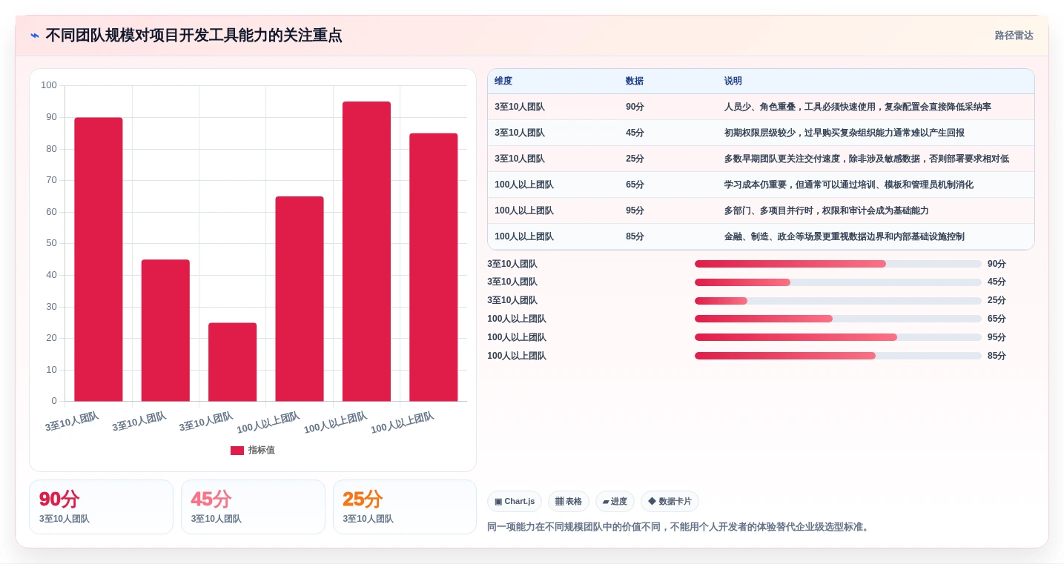Image resolution: width=1064 pixels, height=564 pixels.
Task: Select the tallest chart bar at value 95
Action: pyautogui.click(x=366, y=251)
